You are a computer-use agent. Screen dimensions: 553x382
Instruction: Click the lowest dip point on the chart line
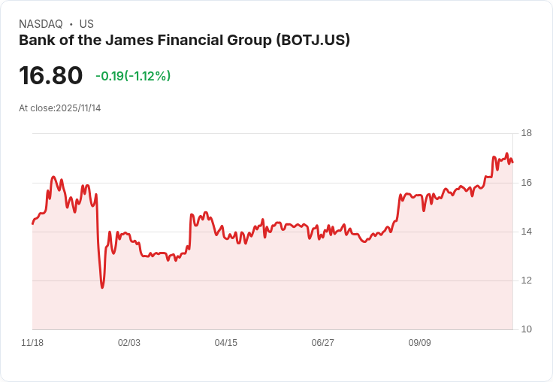(102, 287)
